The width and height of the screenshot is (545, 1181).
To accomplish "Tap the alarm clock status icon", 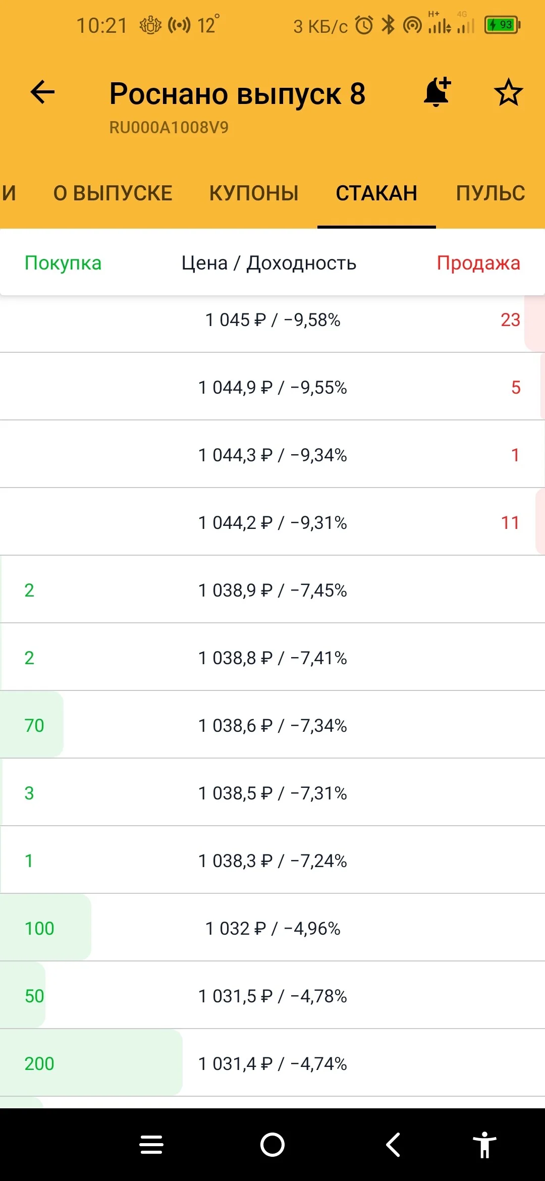I will tap(364, 25).
